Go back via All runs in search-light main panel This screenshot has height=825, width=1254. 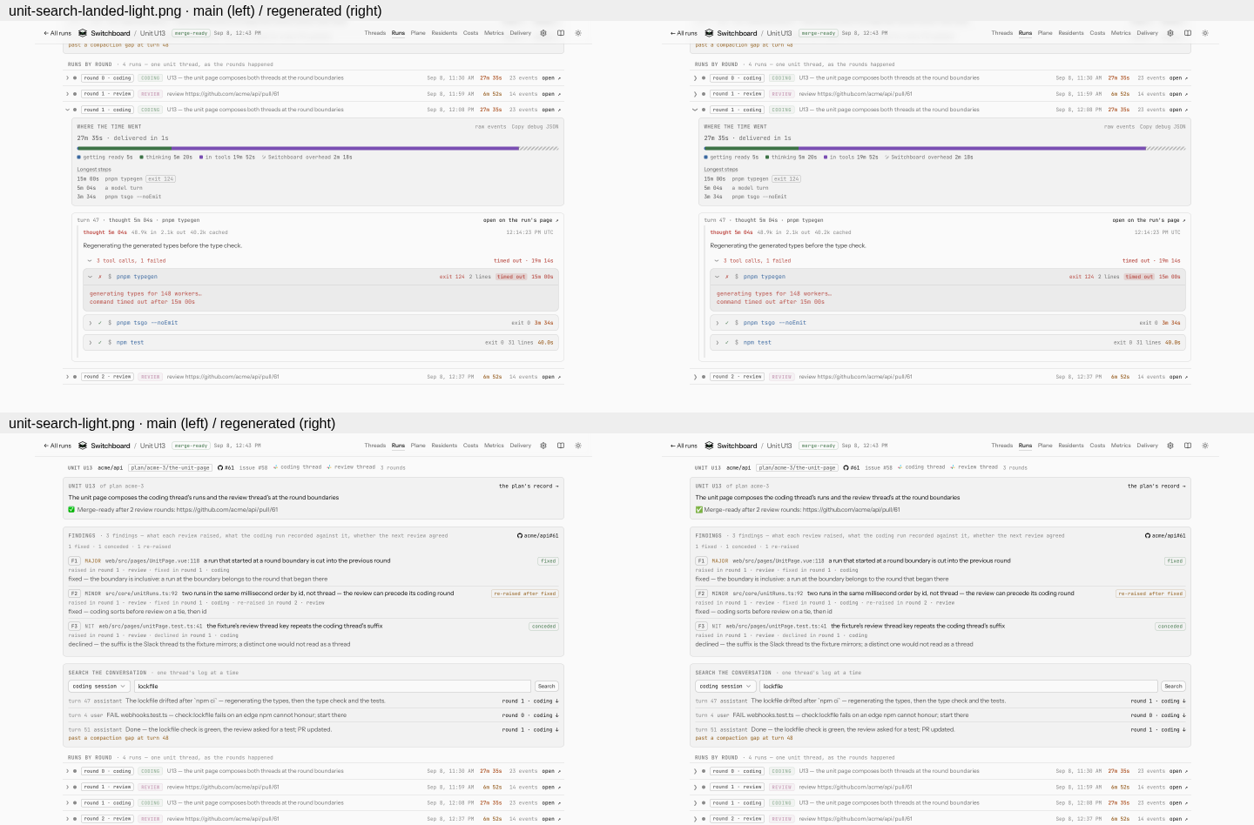(57, 446)
